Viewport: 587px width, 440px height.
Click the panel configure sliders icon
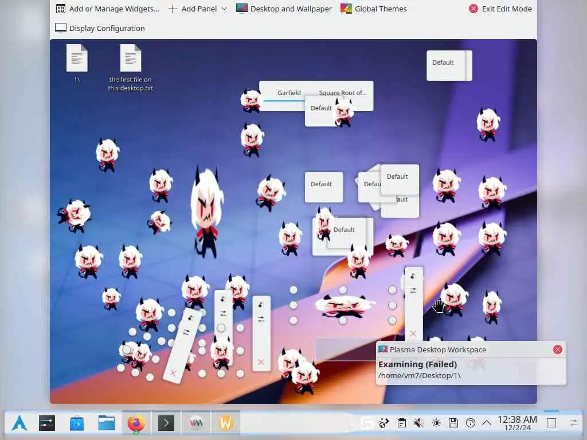tap(573, 423)
